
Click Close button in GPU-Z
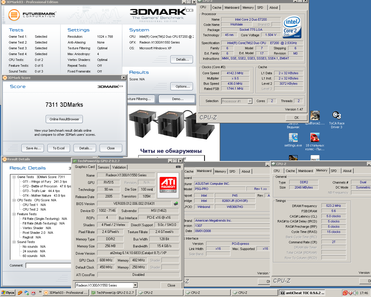pyautogui.click(x=171, y=285)
